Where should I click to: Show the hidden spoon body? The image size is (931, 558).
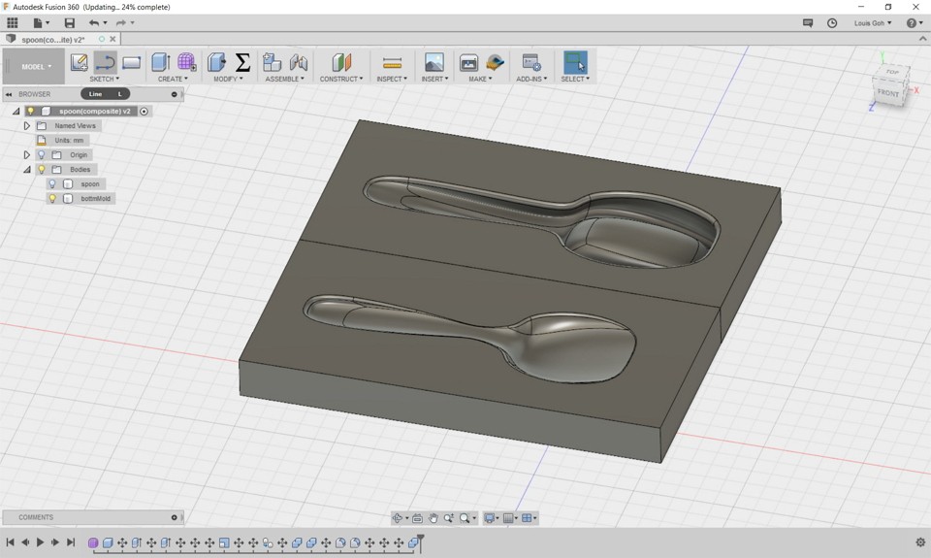[x=52, y=183]
